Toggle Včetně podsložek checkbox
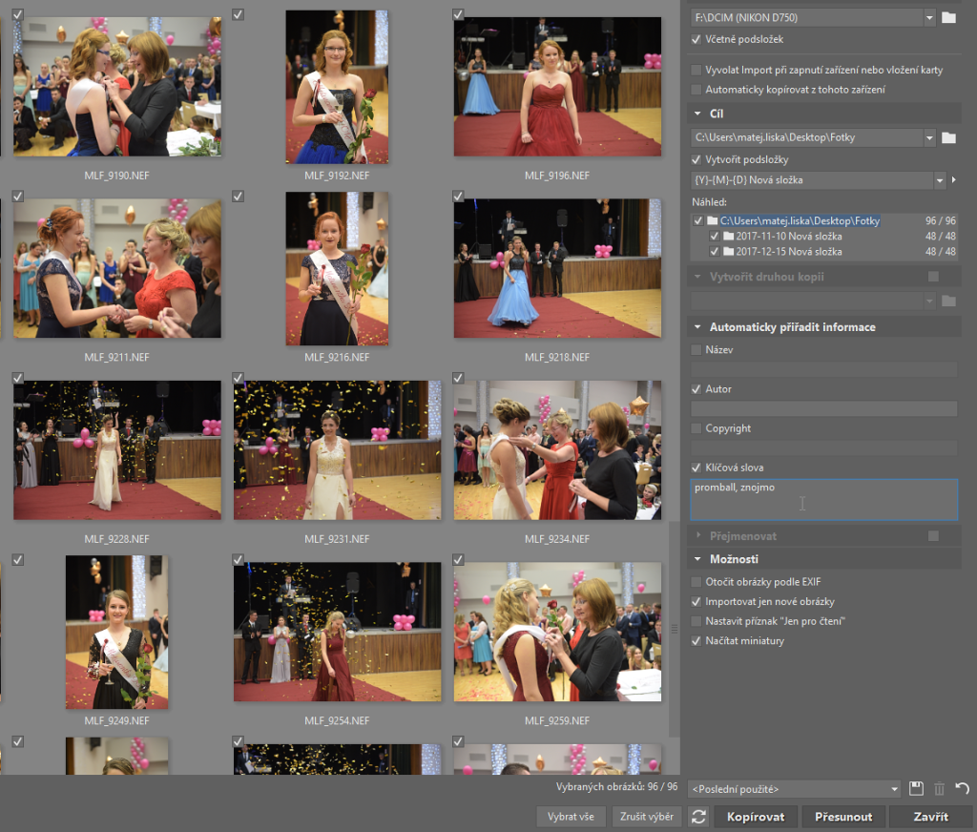Viewport: 977px width, 832px height. click(696, 39)
